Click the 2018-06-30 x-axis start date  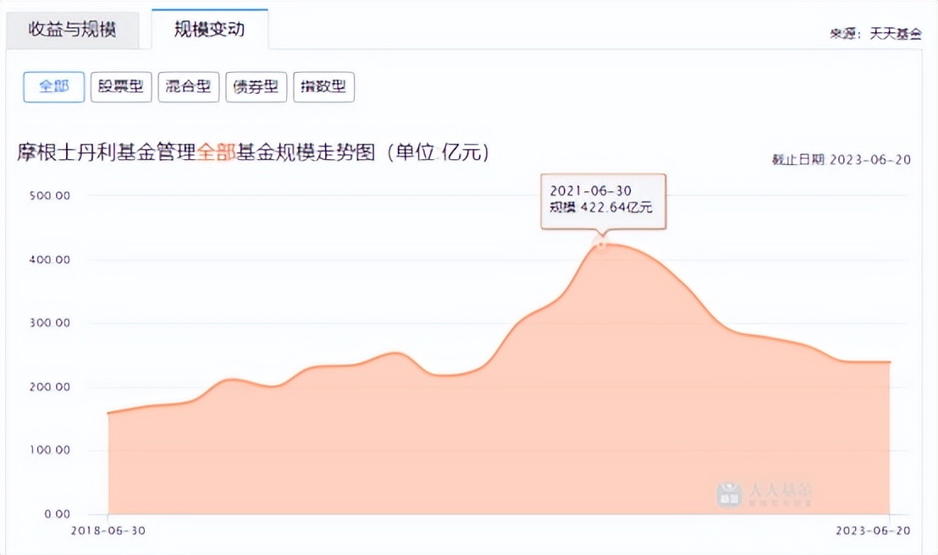click(108, 530)
